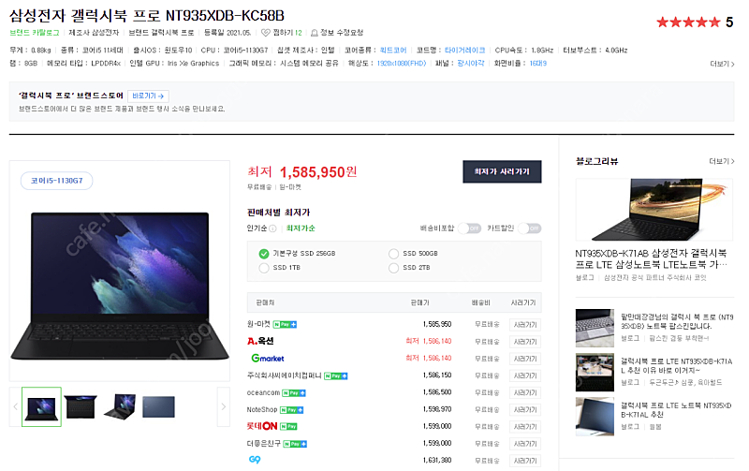This screenshot has height=471, width=749.
Task: Expand spec details with 더보기 at top
Action: (x=722, y=64)
